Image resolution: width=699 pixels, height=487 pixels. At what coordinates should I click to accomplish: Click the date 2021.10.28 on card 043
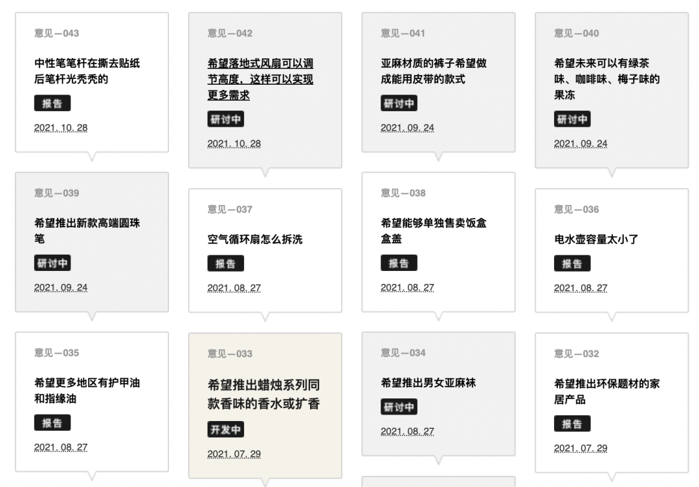click(61, 127)
